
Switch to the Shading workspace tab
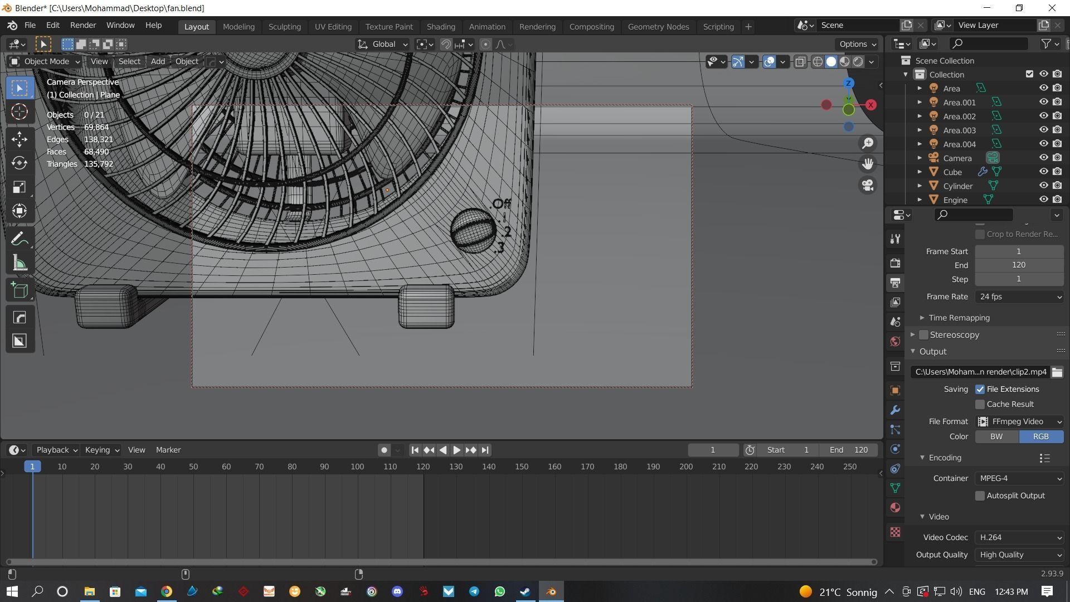[x=441, y=26]
